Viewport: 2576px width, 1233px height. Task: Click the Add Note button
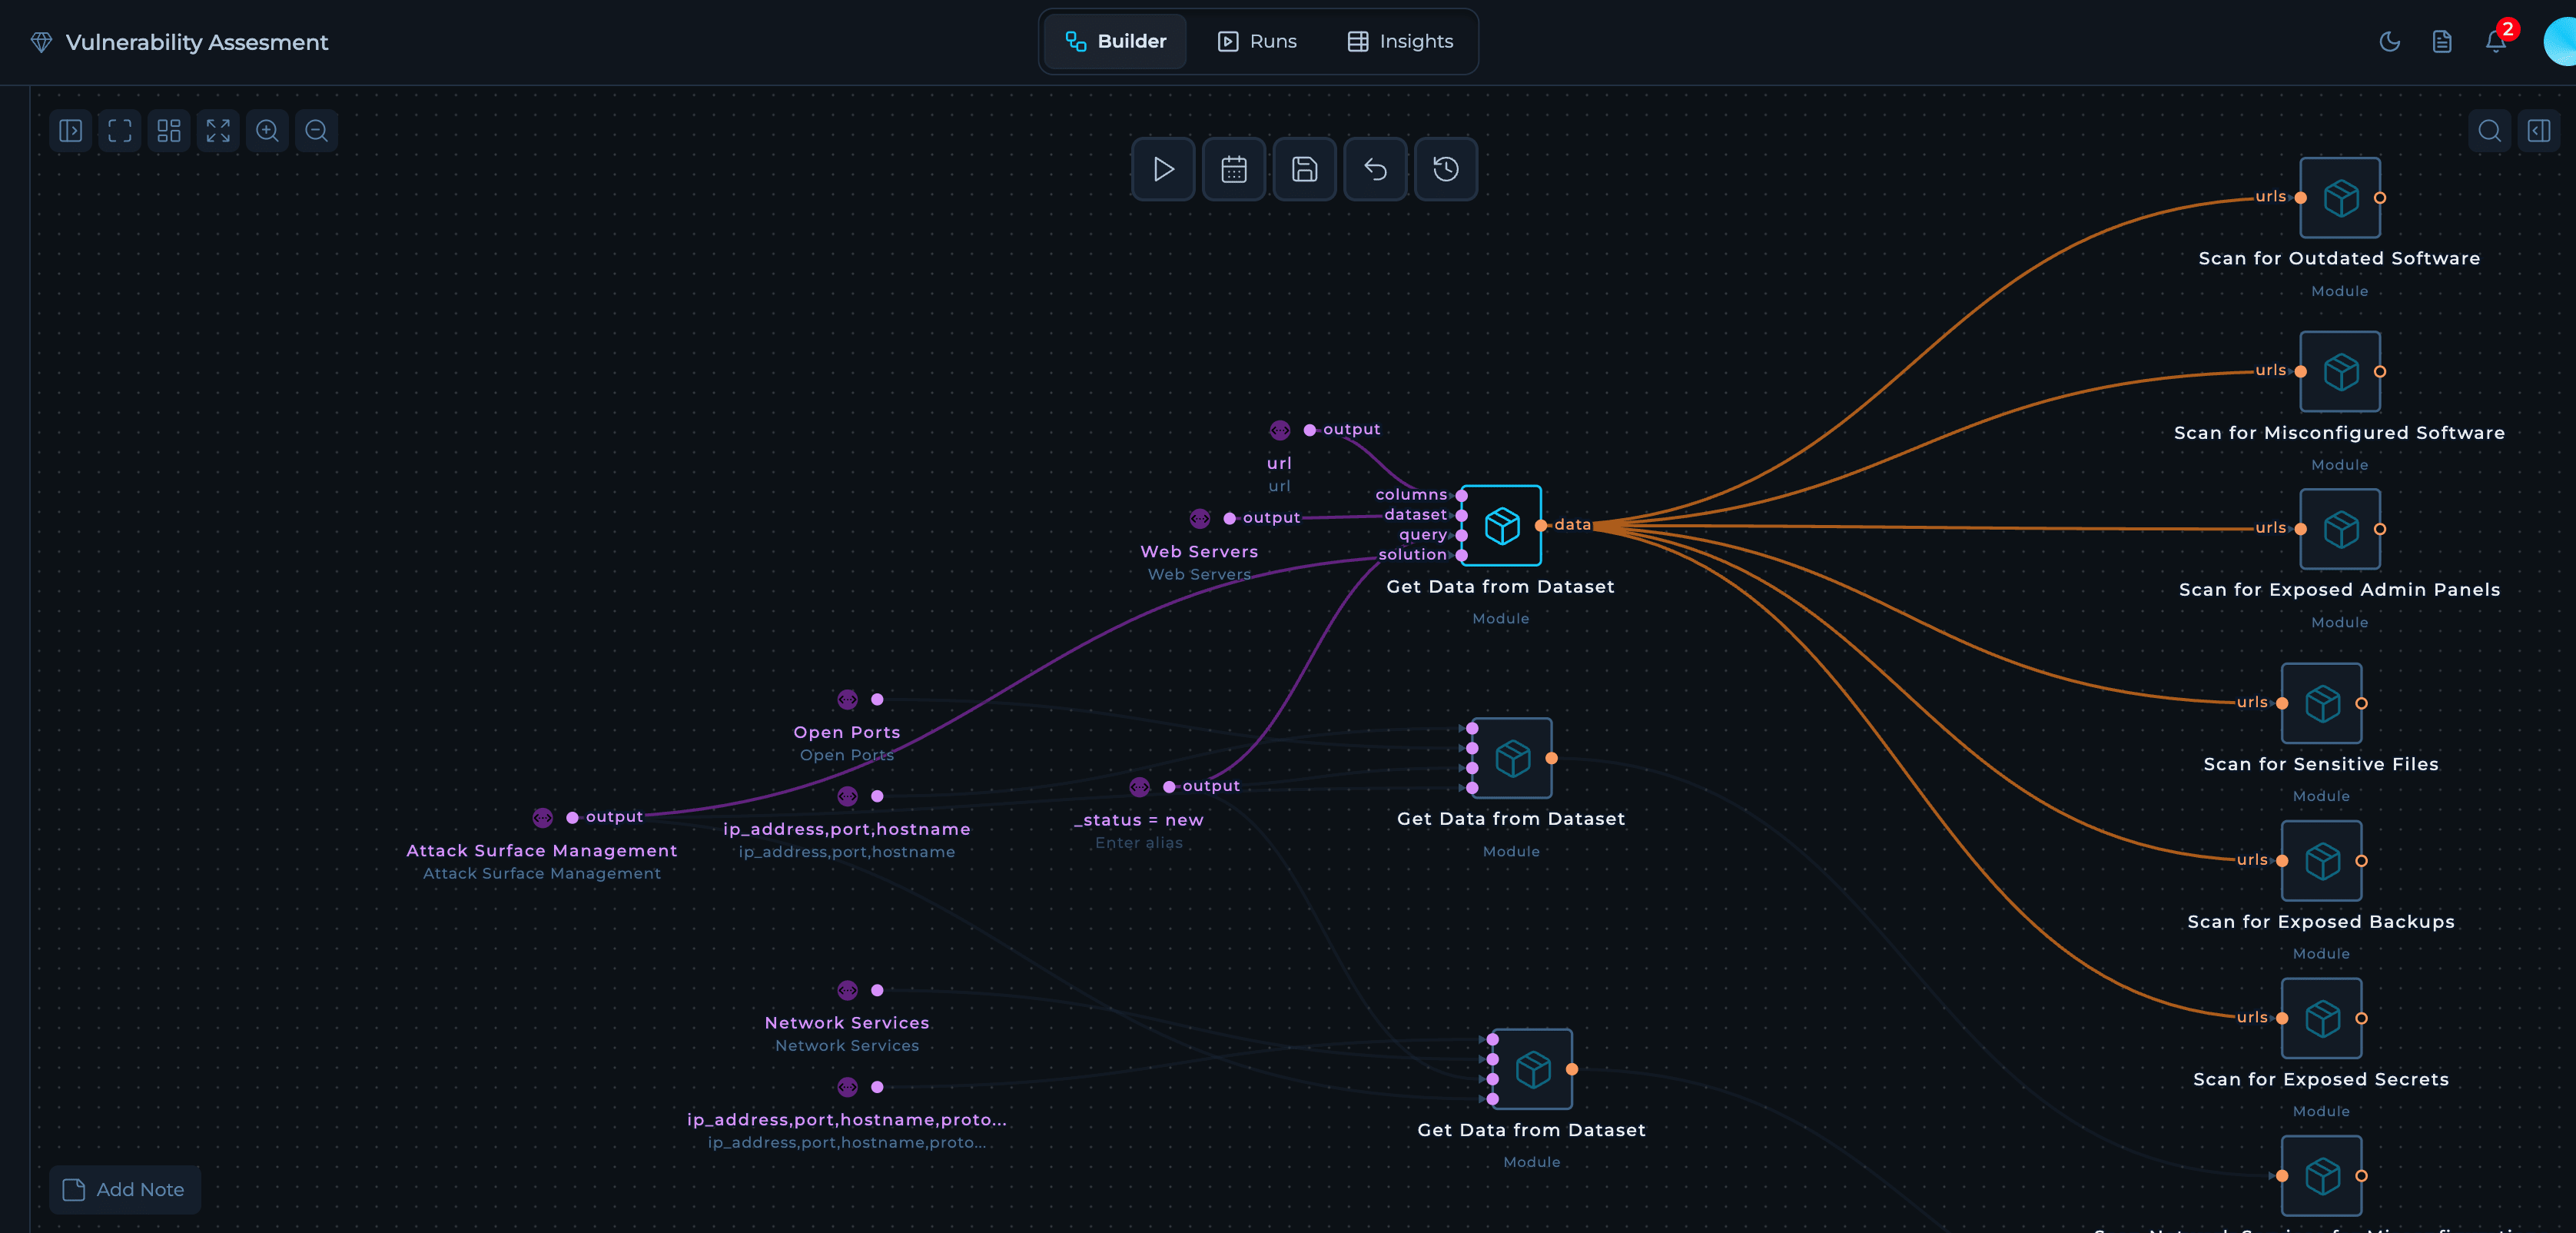click(125, 1189)
